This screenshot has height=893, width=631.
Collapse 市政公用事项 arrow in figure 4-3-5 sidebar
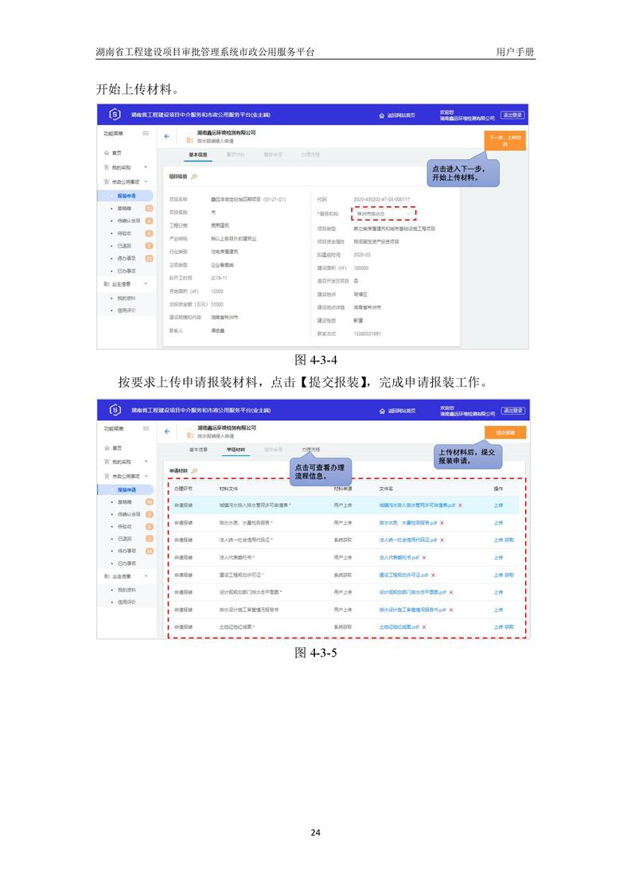pos(146,476)
